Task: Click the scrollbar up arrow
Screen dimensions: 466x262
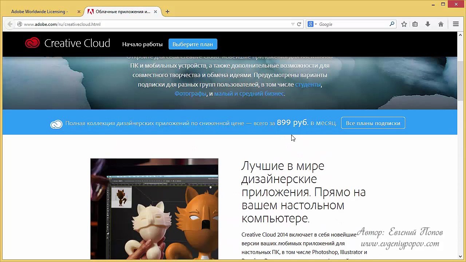Action: coord(461,35)
